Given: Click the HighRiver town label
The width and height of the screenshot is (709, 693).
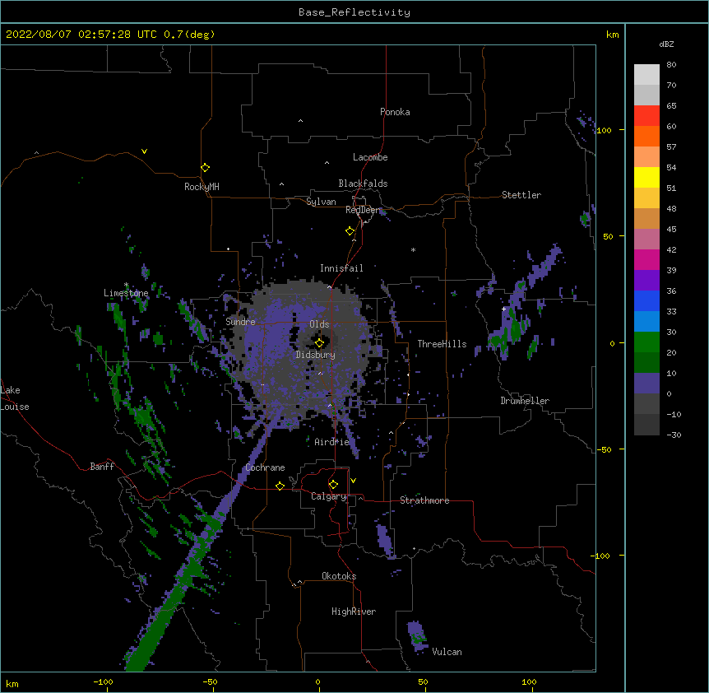Looking at the screenshot, I should [x=354, y=612].
